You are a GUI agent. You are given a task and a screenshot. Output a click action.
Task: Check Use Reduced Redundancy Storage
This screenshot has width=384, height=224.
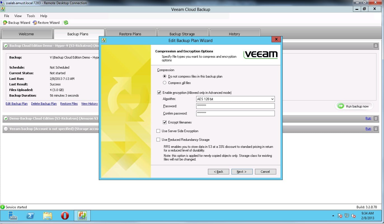[x=158, y=140]
